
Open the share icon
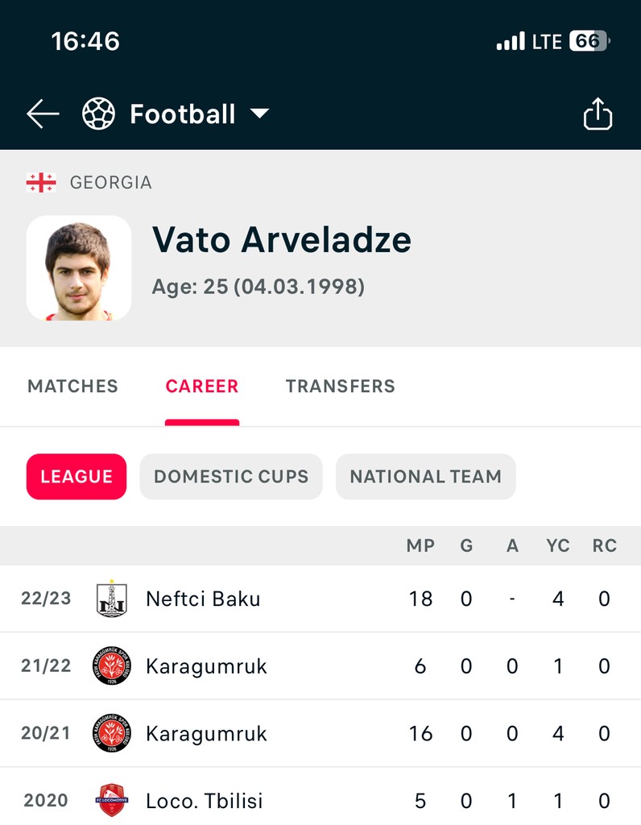(x=598, y=114)
